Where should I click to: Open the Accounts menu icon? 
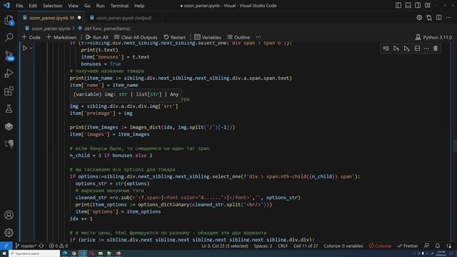(9, 215)
